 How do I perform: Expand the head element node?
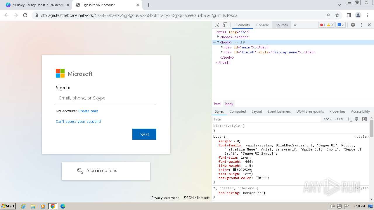pos(218,37)
